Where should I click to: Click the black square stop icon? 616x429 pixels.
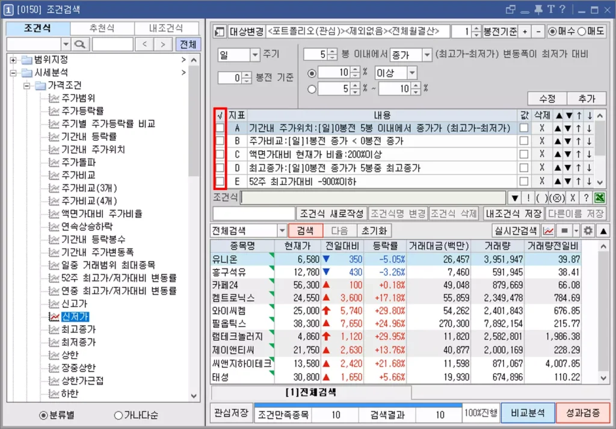[x=564, y=231]
